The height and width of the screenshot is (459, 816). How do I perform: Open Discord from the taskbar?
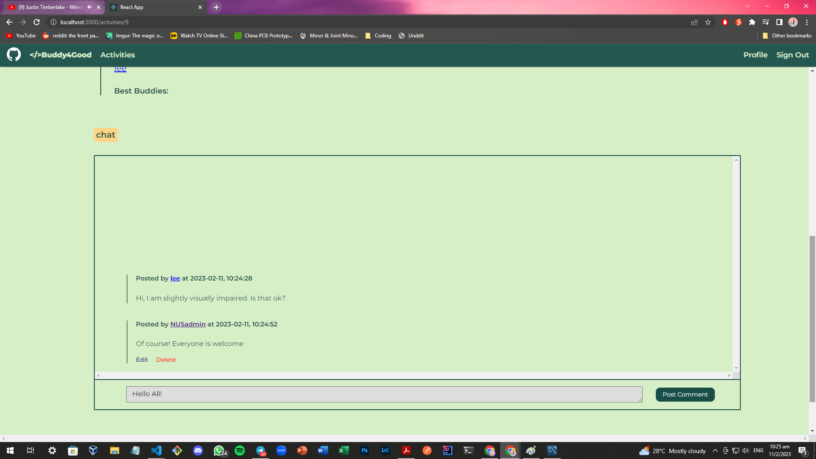(x=198, y=450)
